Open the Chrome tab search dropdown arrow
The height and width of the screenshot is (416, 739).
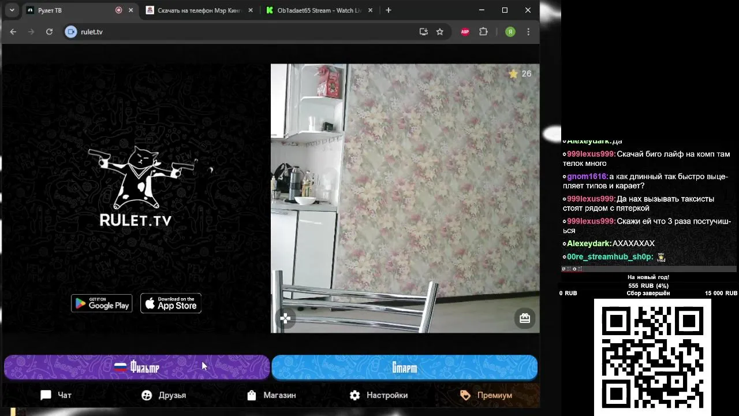point(12,10)
